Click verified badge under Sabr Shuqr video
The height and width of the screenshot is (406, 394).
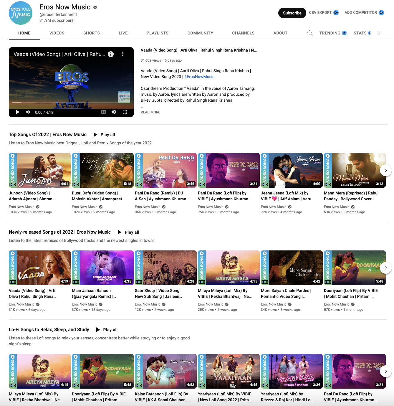click(x=164, y=304)
